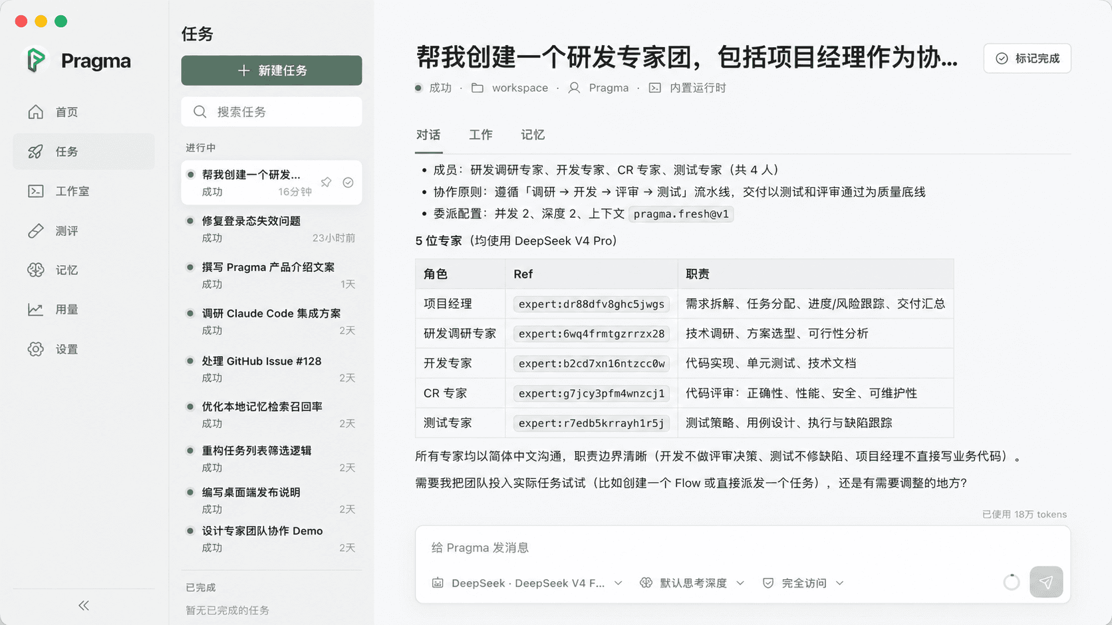Open the 编写桌面端发布说明 task
This screenshot has width=1112, height=625.
[271, 500]
